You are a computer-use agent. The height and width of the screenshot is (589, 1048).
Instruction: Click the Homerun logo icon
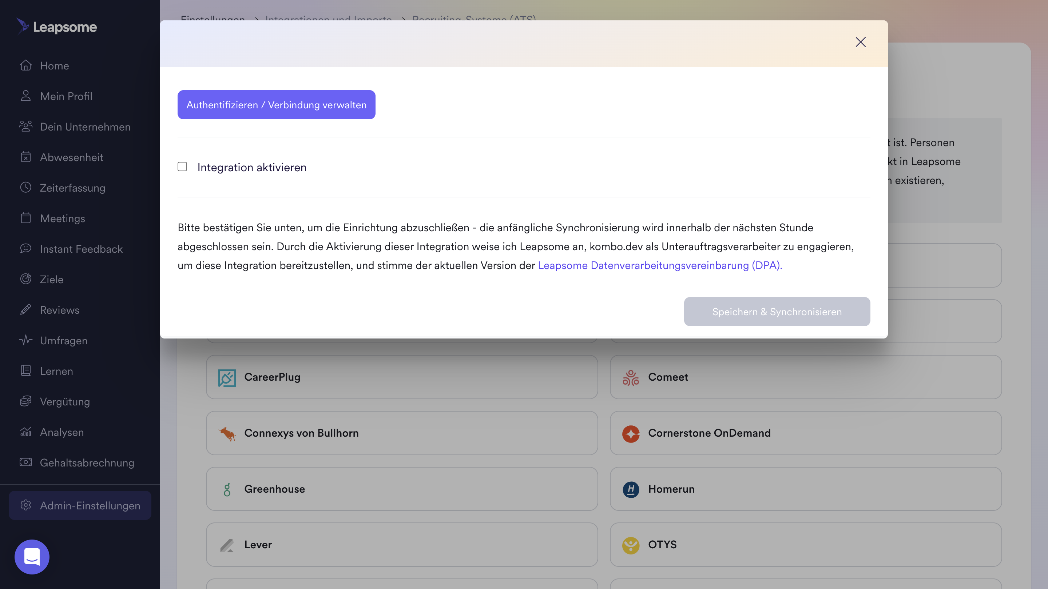[631, 489]
